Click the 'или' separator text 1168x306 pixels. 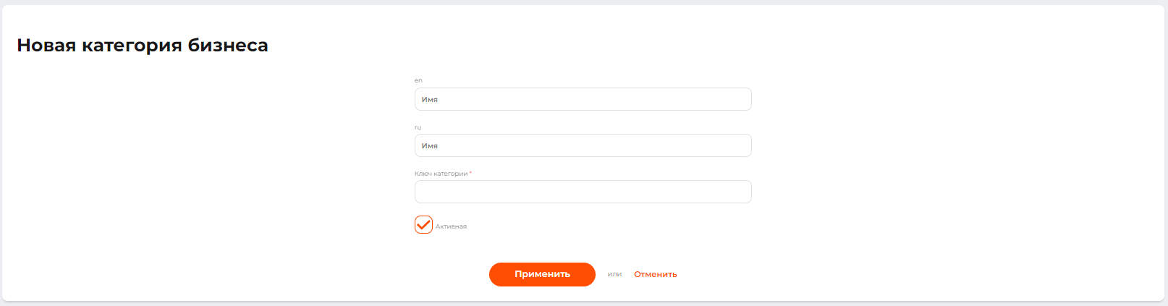tap(614, 275)
